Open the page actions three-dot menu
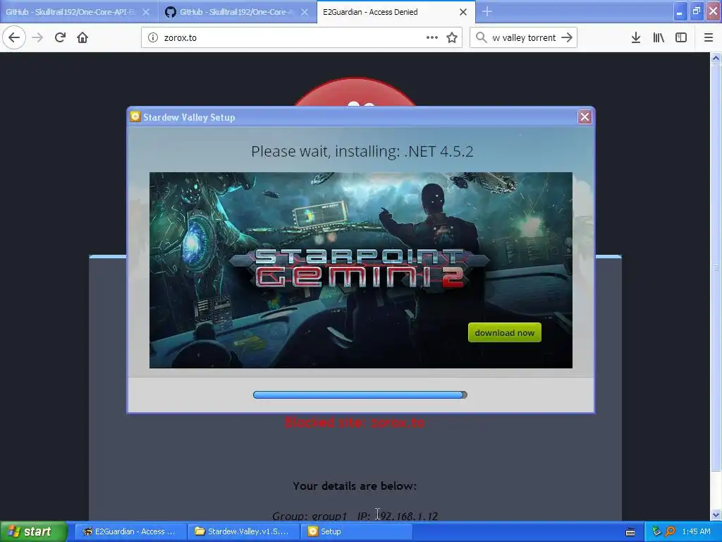 click(x=432, y=38)
